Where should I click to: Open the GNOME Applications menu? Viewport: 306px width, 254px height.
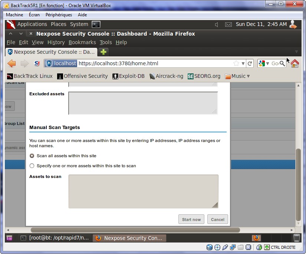pyautogui.click(x=32, y=24)
